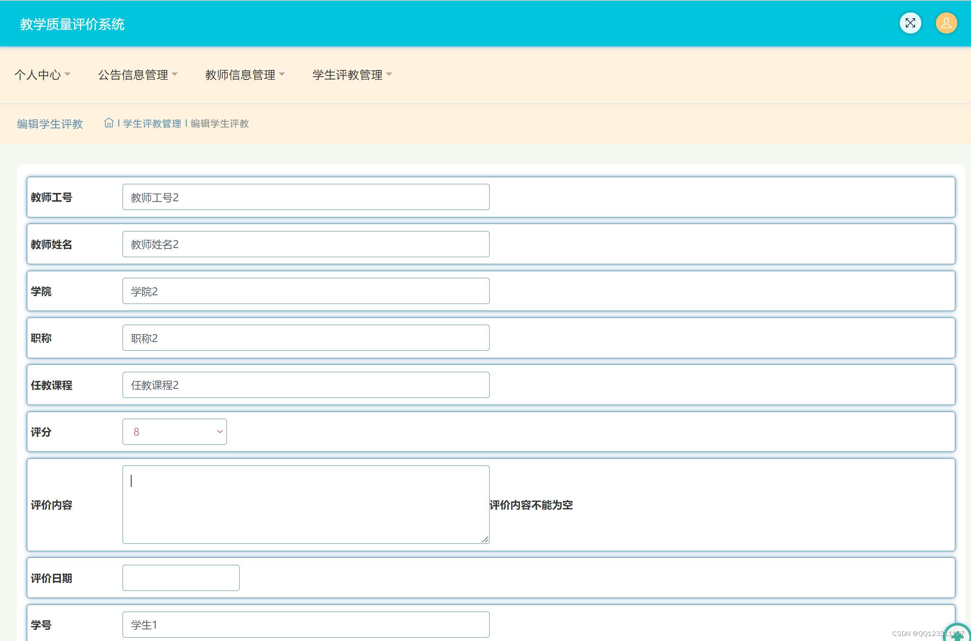The height and width of the screenshot is (641, 971).
Task: Focus the 学号 input field
Action: pyautogui.click(x=306, y=624)
